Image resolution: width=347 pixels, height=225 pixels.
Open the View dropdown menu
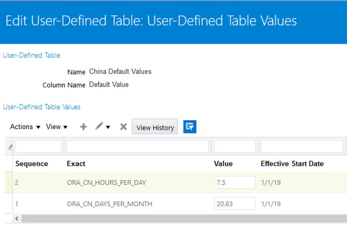tap(57, 127)
